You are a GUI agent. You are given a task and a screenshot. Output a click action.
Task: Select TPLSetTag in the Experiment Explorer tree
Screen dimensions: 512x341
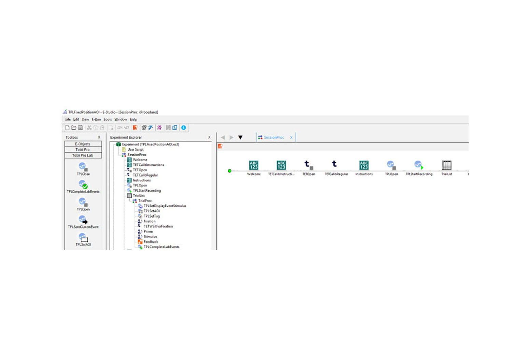[x=149, y=216]
